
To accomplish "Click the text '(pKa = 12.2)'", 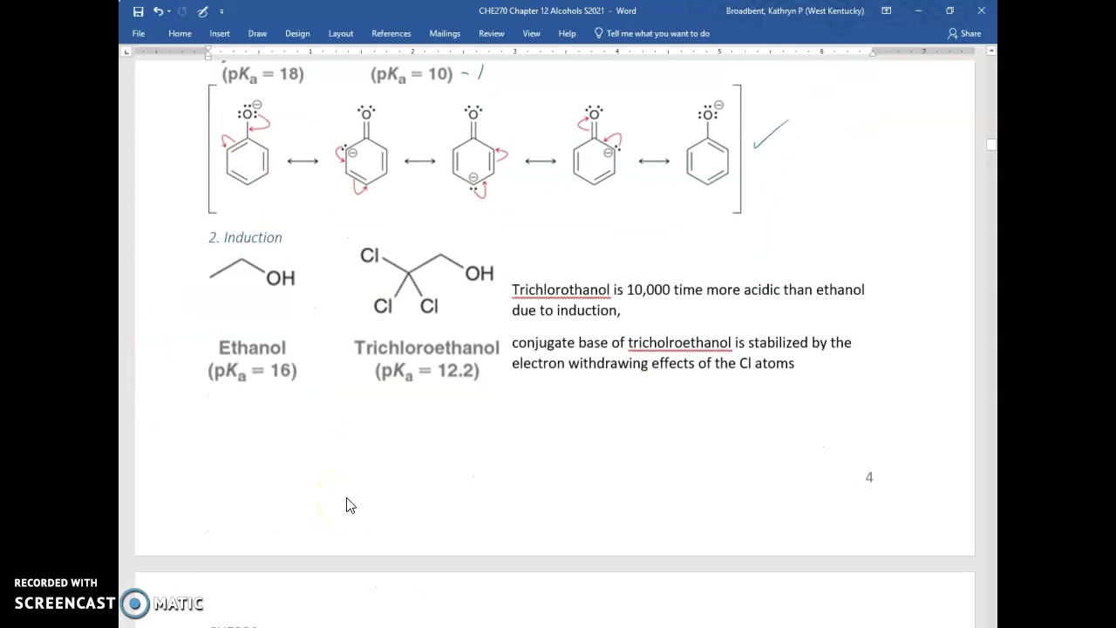I will (x=427, y=371).
